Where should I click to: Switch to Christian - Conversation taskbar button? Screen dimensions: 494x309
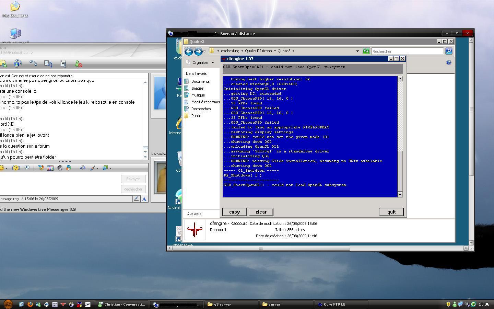(x=122, y=304)
